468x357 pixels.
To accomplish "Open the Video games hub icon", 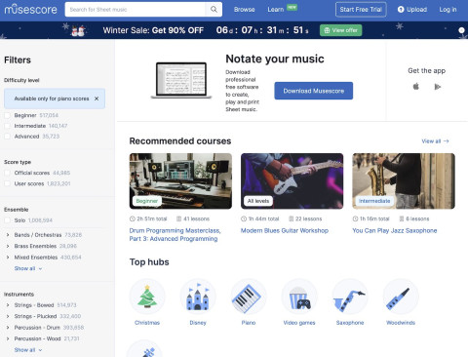I will [299, 297].
